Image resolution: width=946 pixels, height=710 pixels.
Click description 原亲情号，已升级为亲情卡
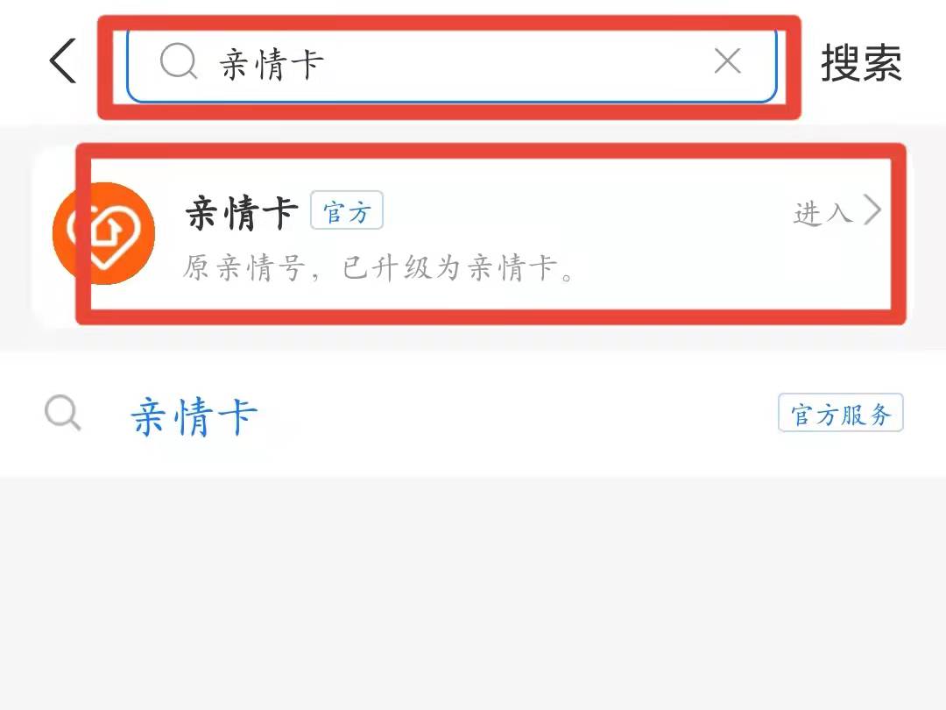tap(379, 268)
